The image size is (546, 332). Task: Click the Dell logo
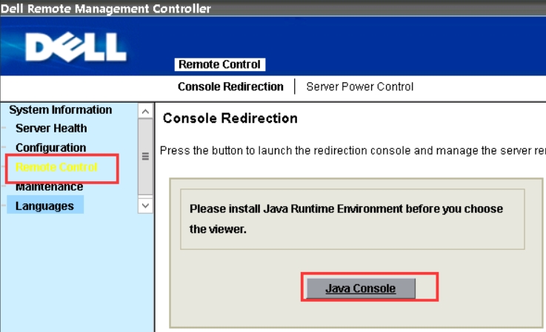click(x=76, y=47)
